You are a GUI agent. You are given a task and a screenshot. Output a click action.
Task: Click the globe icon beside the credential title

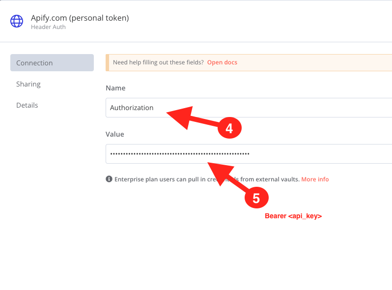click(17, 22)
